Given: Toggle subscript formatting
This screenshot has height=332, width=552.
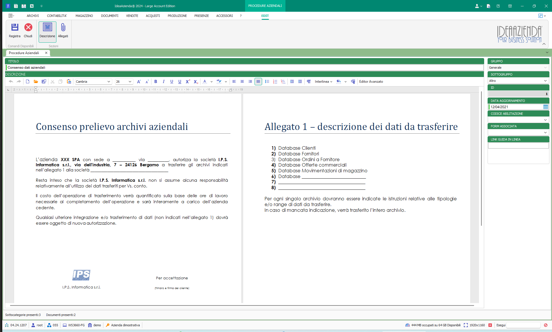Looking at the screenshot, I should click(x=196, y=82).
